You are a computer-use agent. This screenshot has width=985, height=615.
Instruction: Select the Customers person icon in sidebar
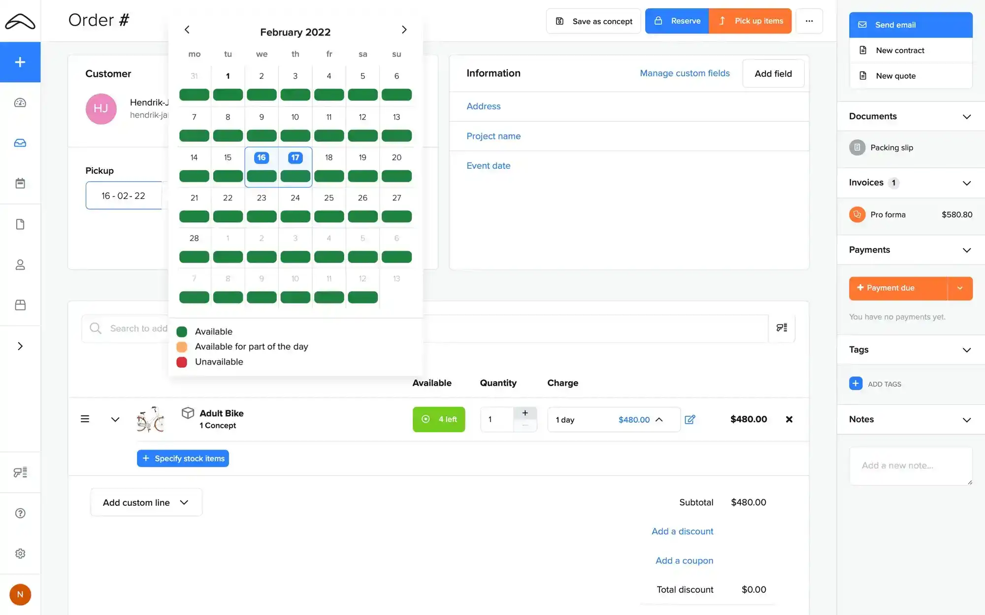click(x=20, y=265)
